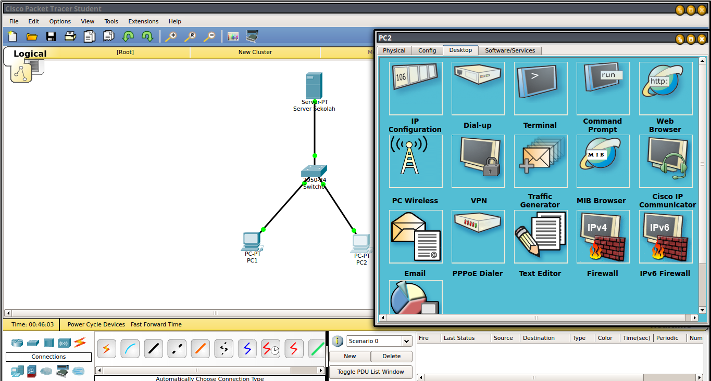Click the [Root] navigation button
Image resolution: width=711 pixels, height=381 pixels.
click(125, 52)
